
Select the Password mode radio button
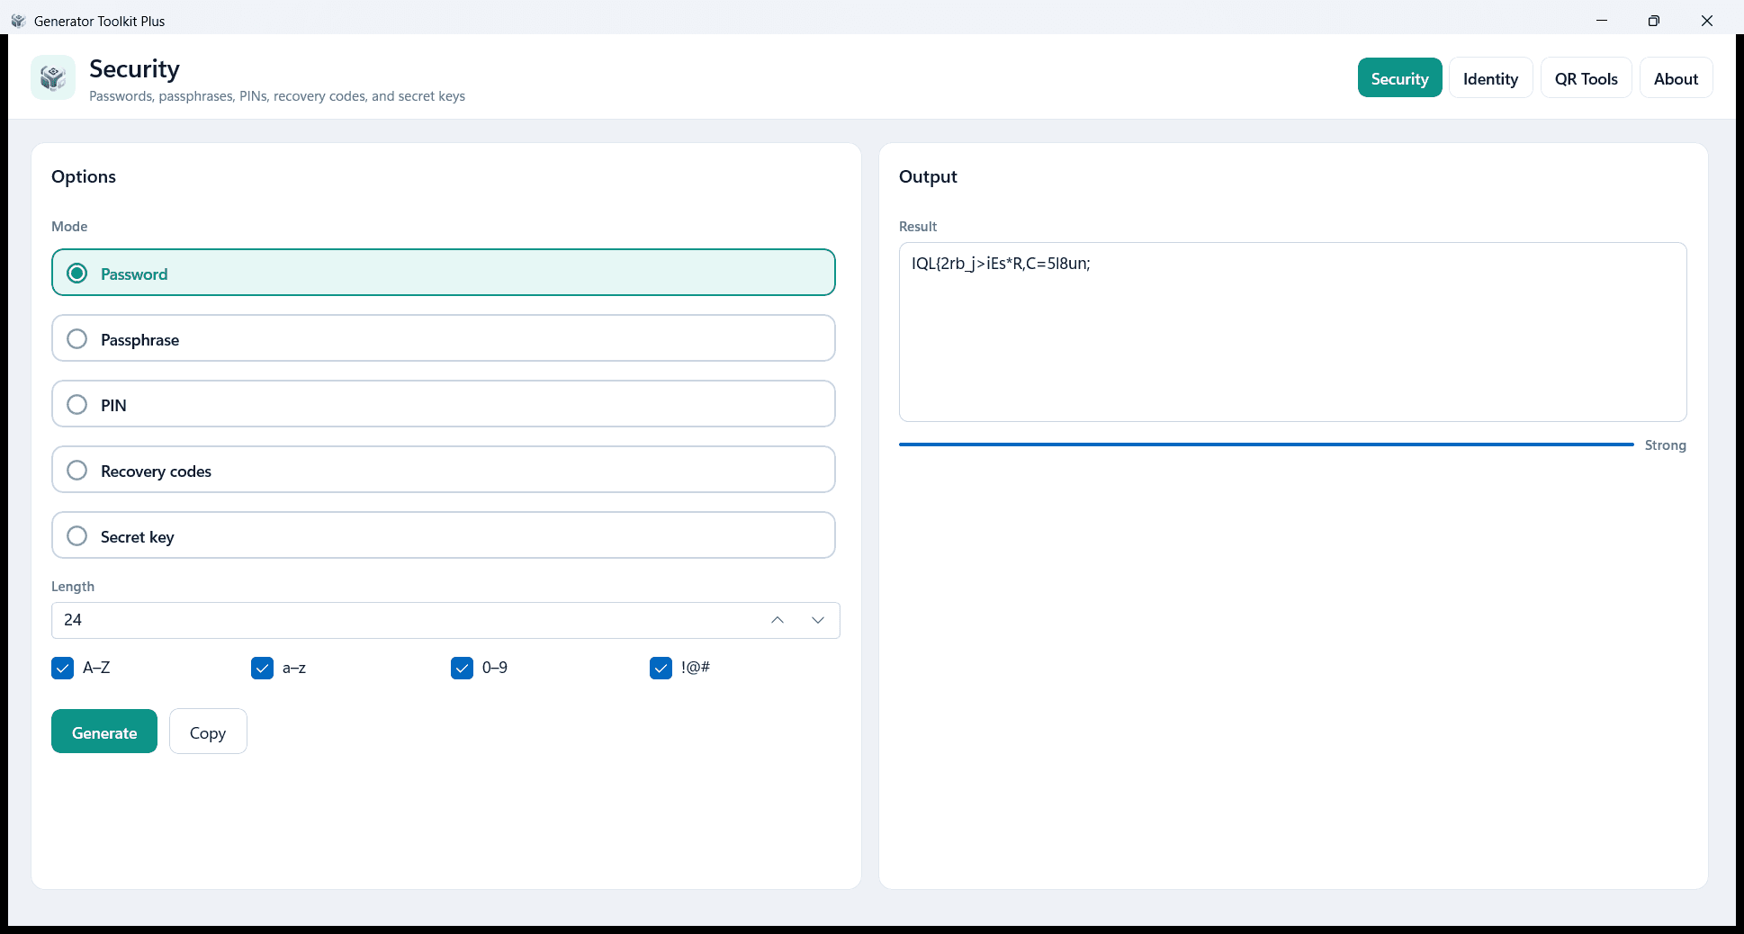[x=444, y=273]
